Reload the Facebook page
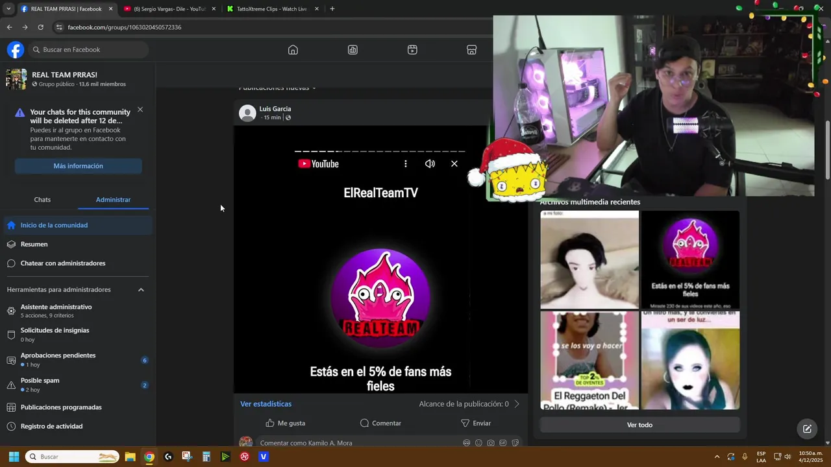 point(40,27)
